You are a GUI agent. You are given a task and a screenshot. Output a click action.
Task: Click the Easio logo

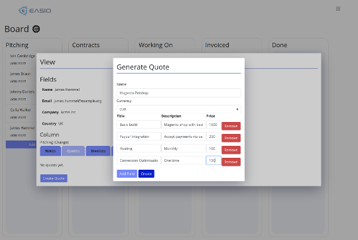[34, 11]
